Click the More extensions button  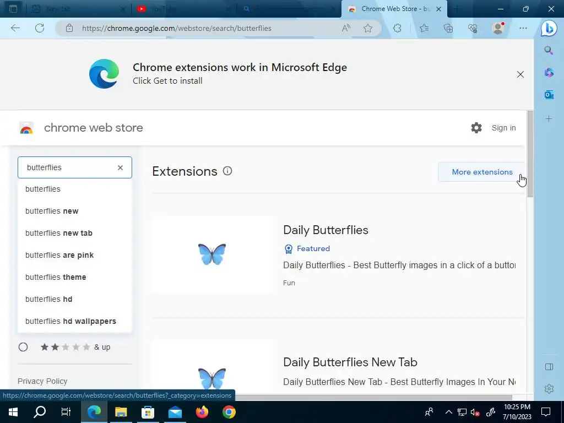[482, 172]
